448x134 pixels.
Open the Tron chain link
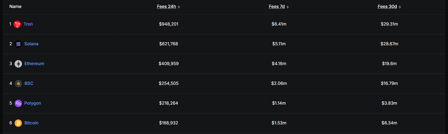28,24
